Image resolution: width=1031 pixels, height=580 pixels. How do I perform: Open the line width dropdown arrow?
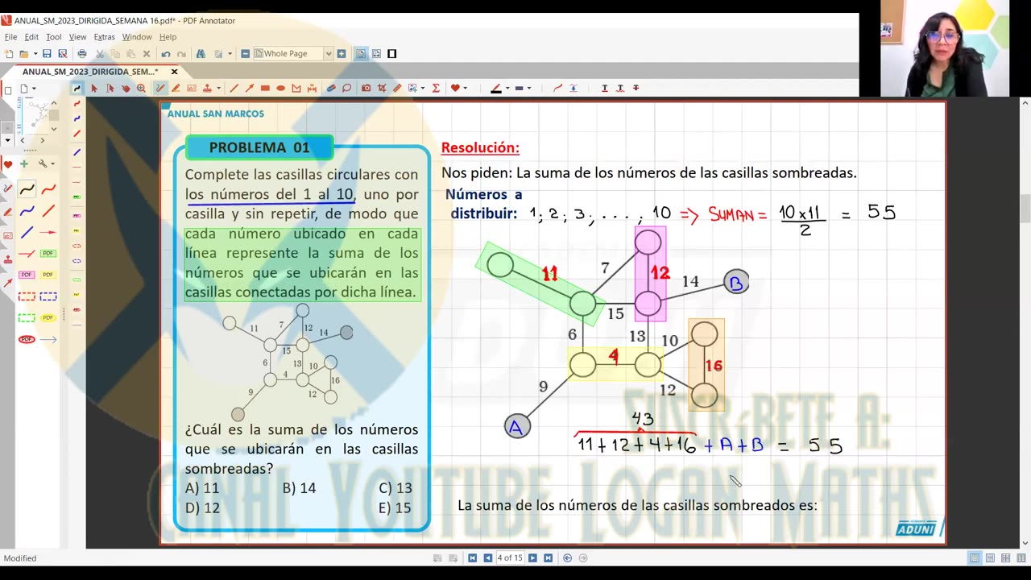tap(529, 89)
